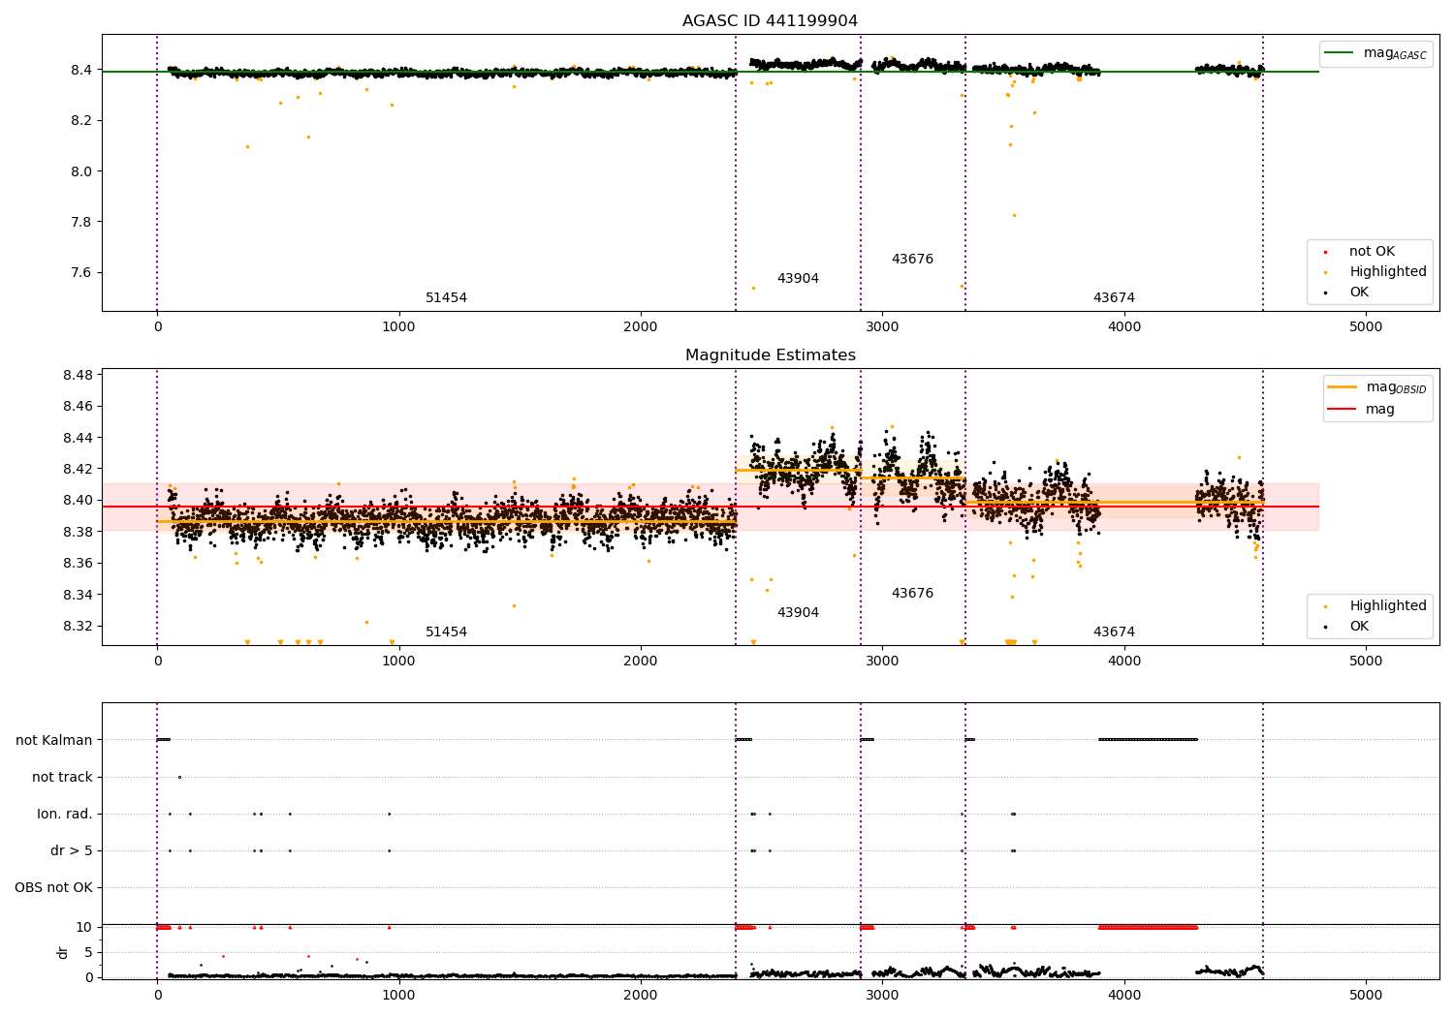Image resolution: width=1454 pixels, height=1017 pixels.
Task: Click the 43674 label in the middle plot
Action: point(1114,632)
